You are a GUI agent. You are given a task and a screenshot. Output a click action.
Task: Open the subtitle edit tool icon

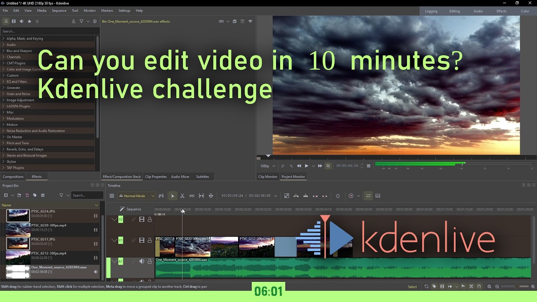(x=378, y=196)
